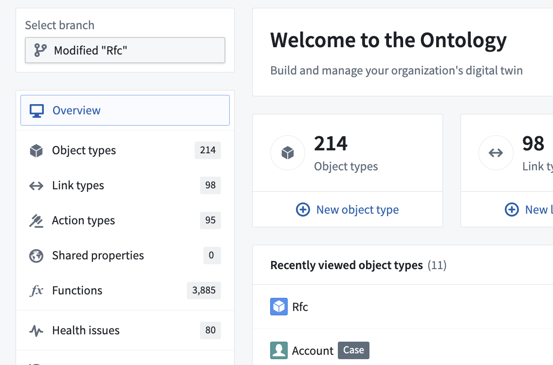The image size is (553, 365).
Task: Open the Rfc recently viewed object type
Action: pos(403,307)
